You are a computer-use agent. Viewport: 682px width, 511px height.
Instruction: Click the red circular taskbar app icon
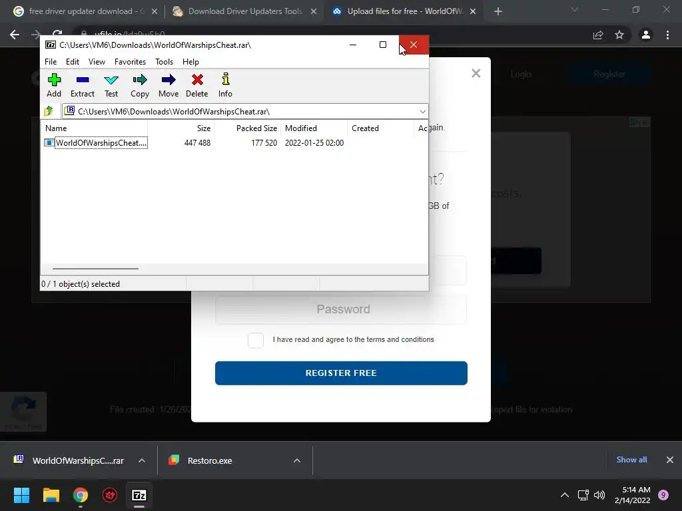(110, 495)
